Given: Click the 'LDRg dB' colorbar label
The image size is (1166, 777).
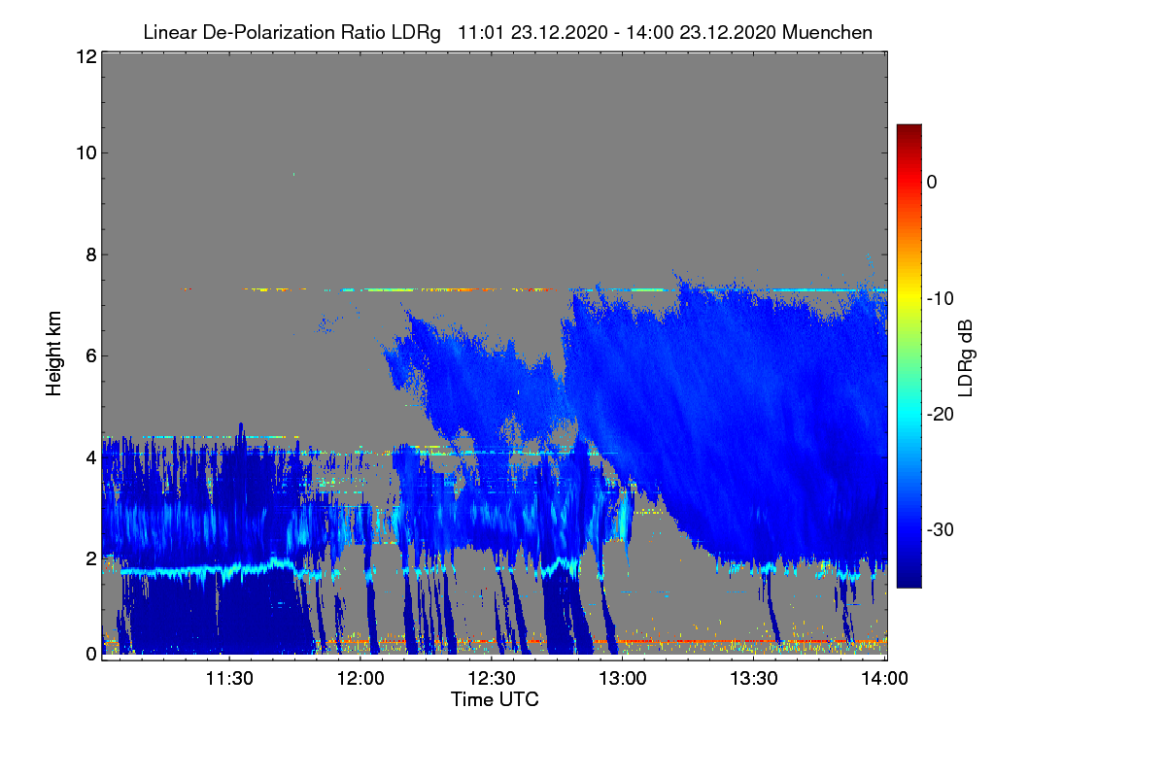Looking at the screenshot, I should click(x=966, y=356).
